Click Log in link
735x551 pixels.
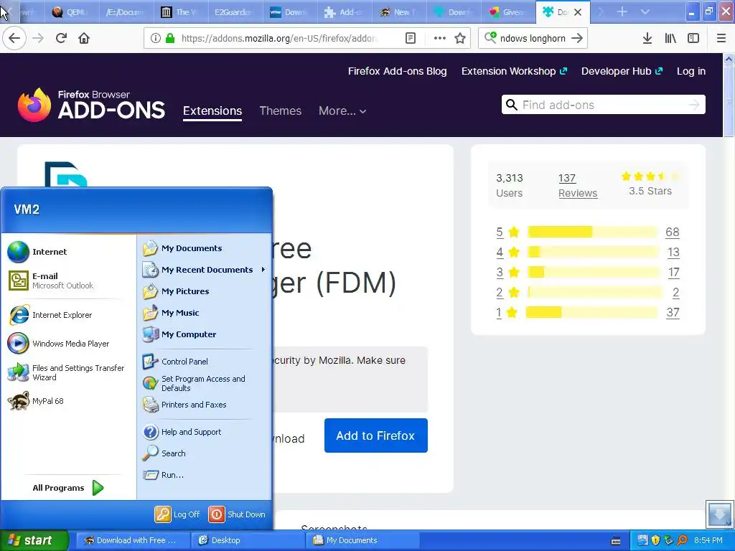point(691,71)
